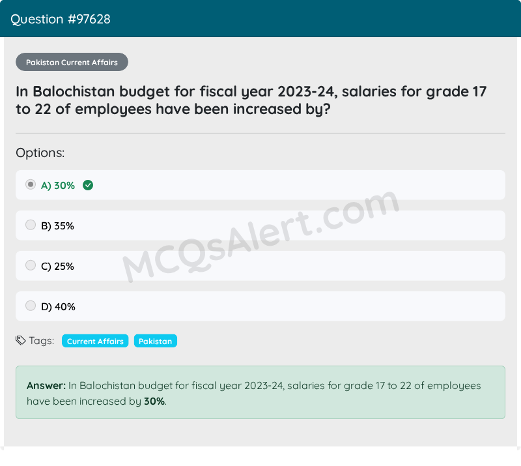Viewport: 521px width, 466px height.
Task: Click the Pakistan tag
Action: (x=155, y=341)
